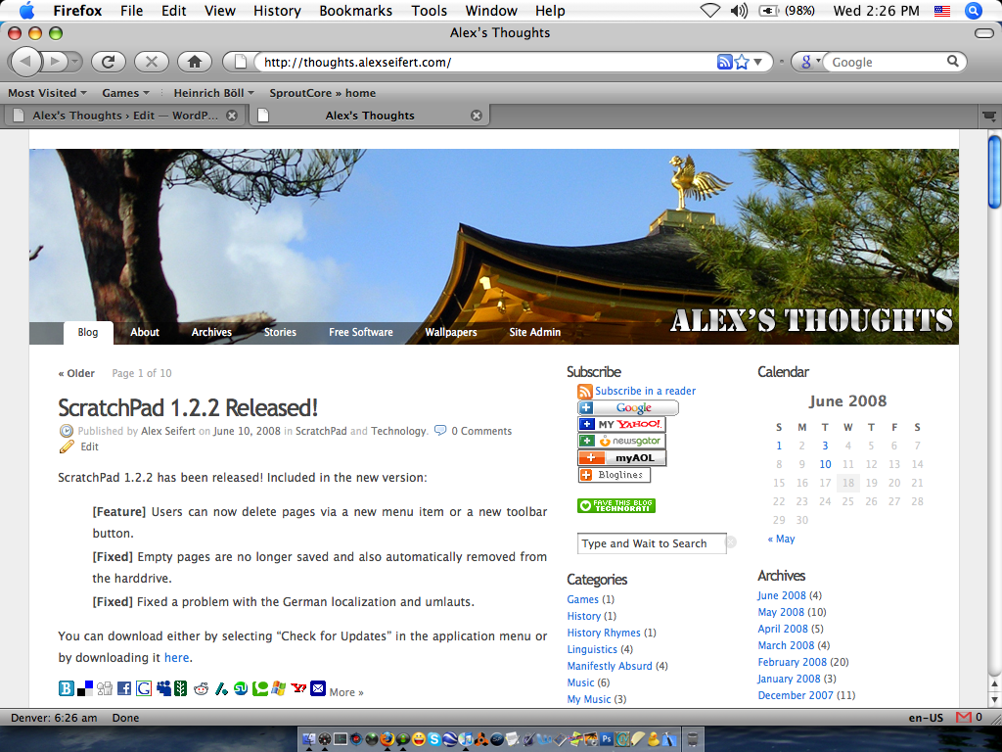
Task: Open the Bookmarks menu
Action: 355,11
